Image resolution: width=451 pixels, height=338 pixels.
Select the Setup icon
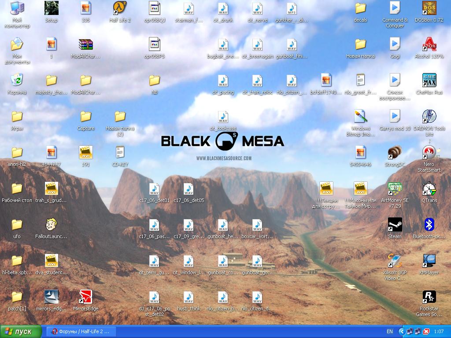pyautogui.click(x=51, y=8)
